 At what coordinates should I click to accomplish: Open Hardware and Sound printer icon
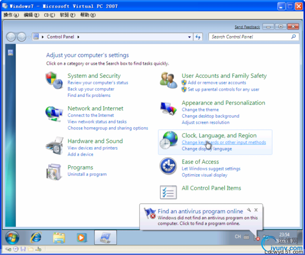(x=54, y=146)
